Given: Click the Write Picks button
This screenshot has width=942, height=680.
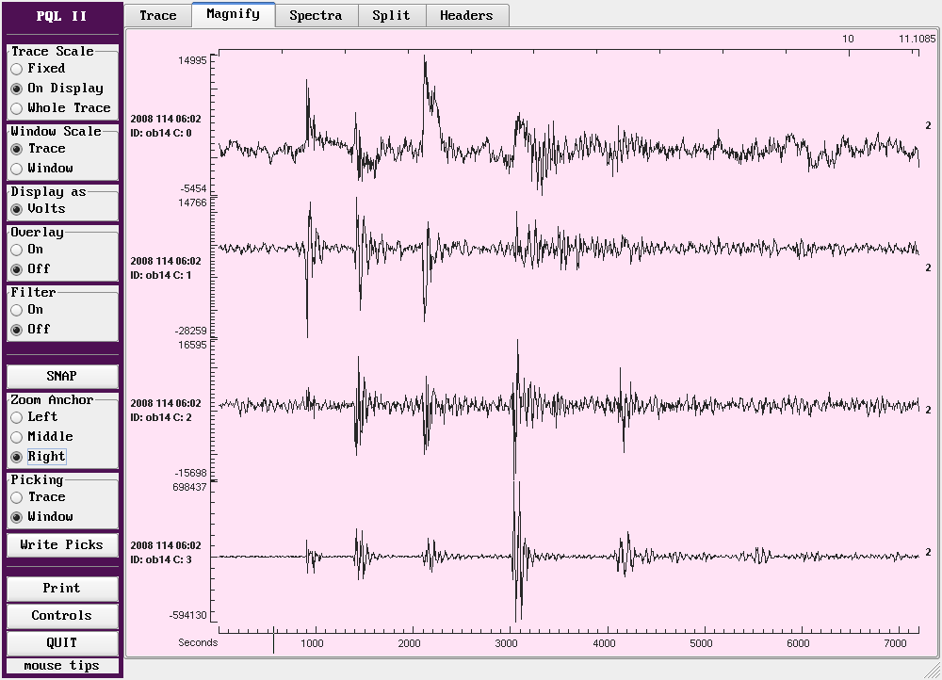Looking at the screenshot, I should tap(62, 545).
